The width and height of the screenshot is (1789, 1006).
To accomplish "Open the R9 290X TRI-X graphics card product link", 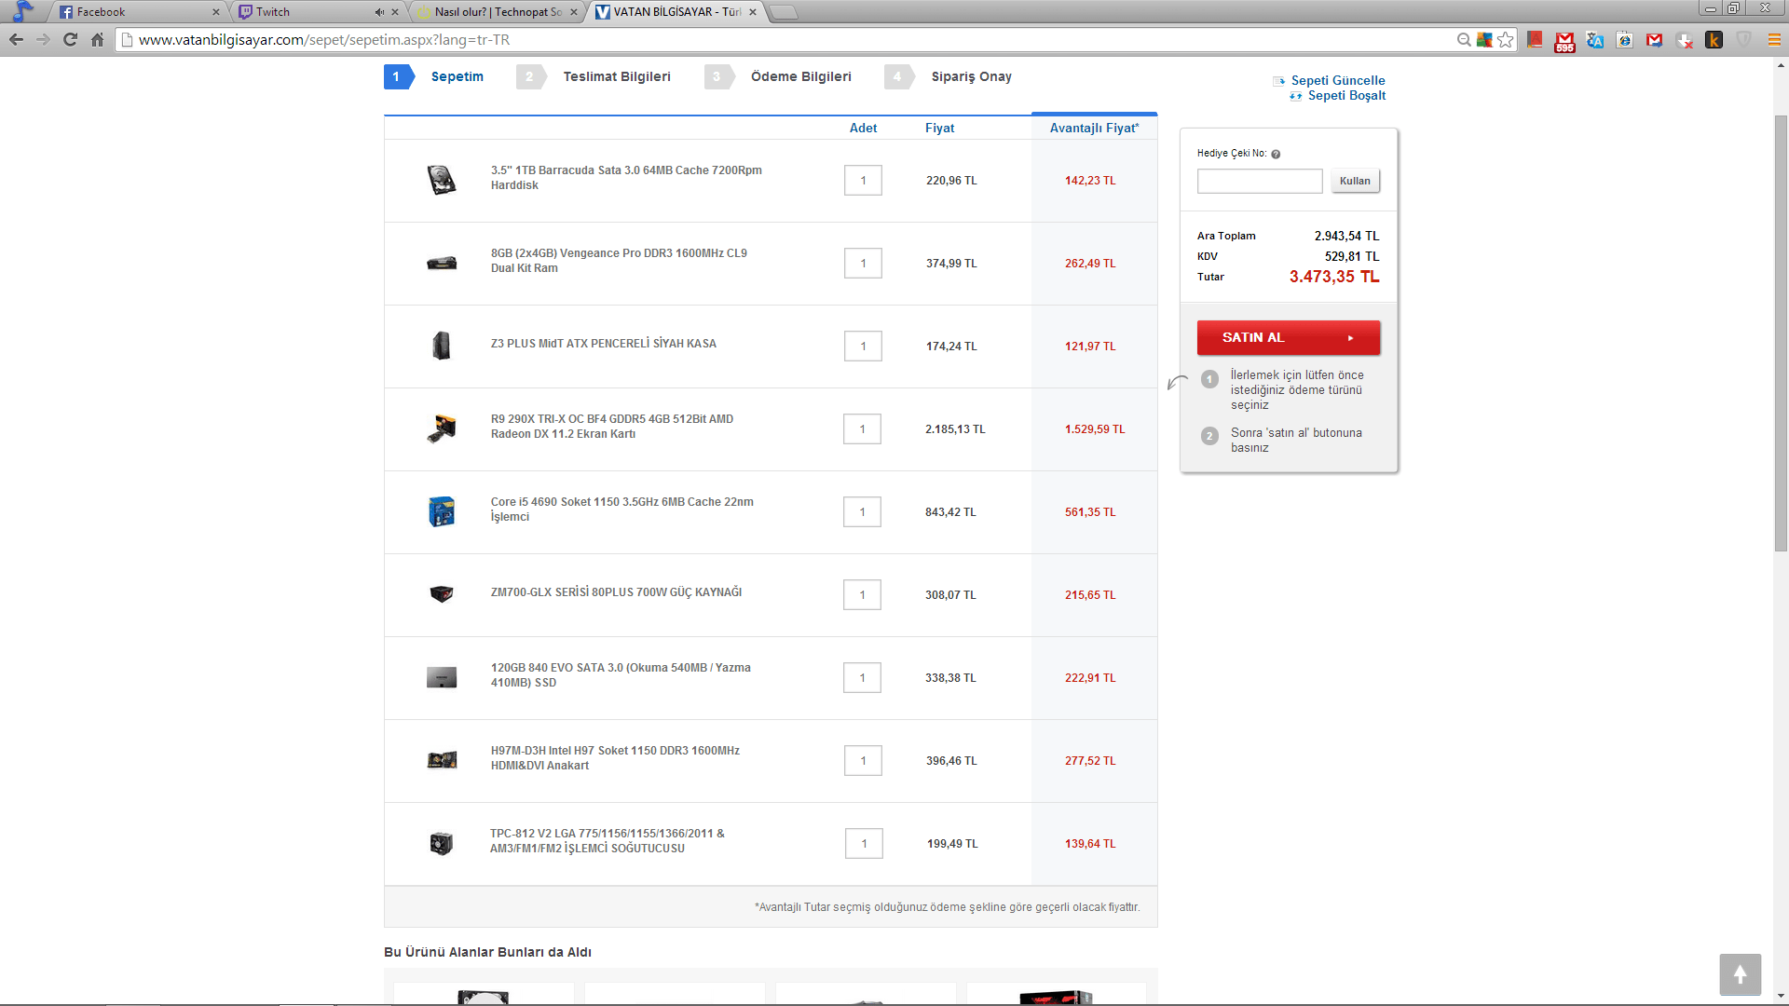I will [611, 427].
